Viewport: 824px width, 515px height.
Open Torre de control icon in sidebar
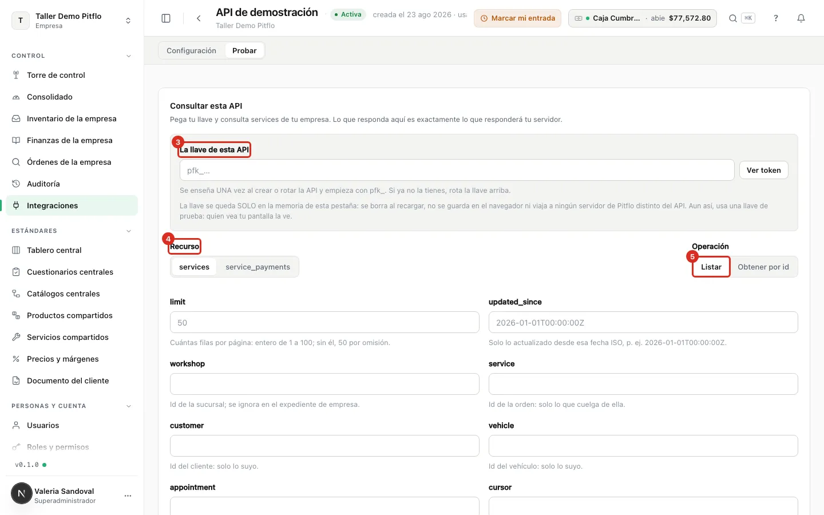16,75
